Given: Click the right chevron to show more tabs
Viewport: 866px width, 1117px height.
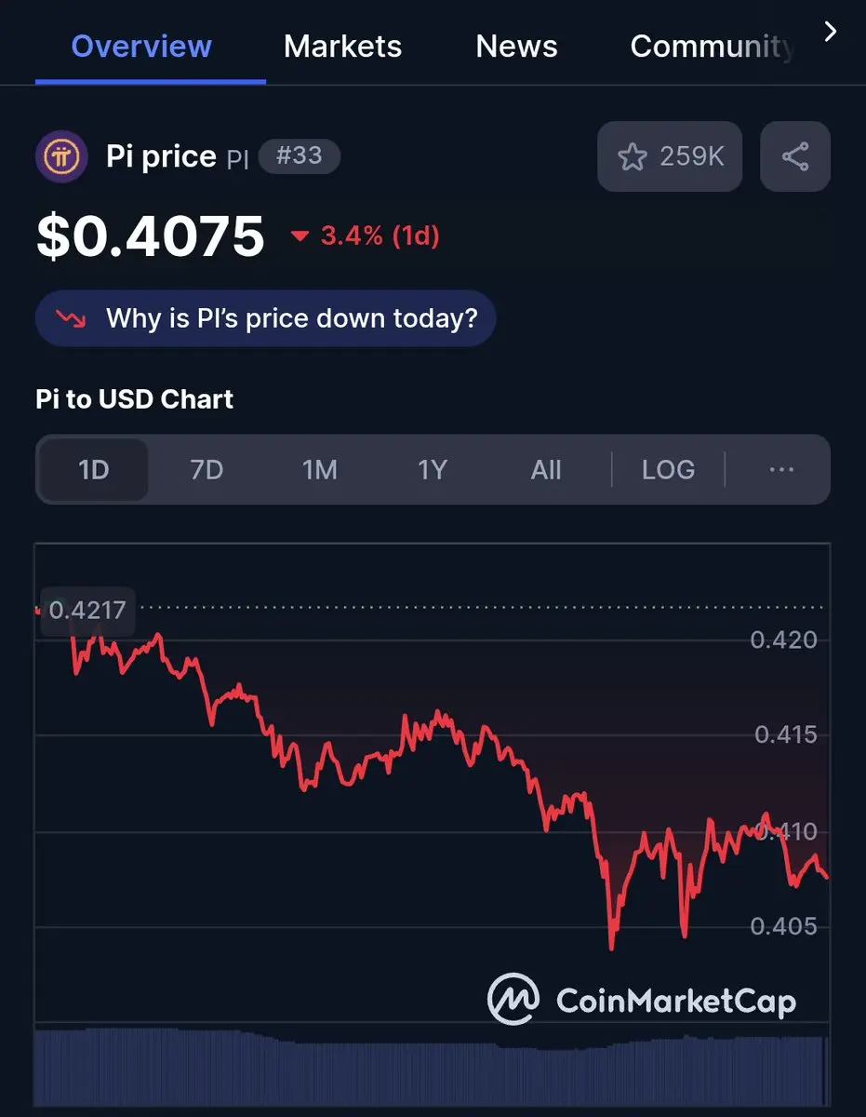Looking at the screenshot, I should click(831, 33).
